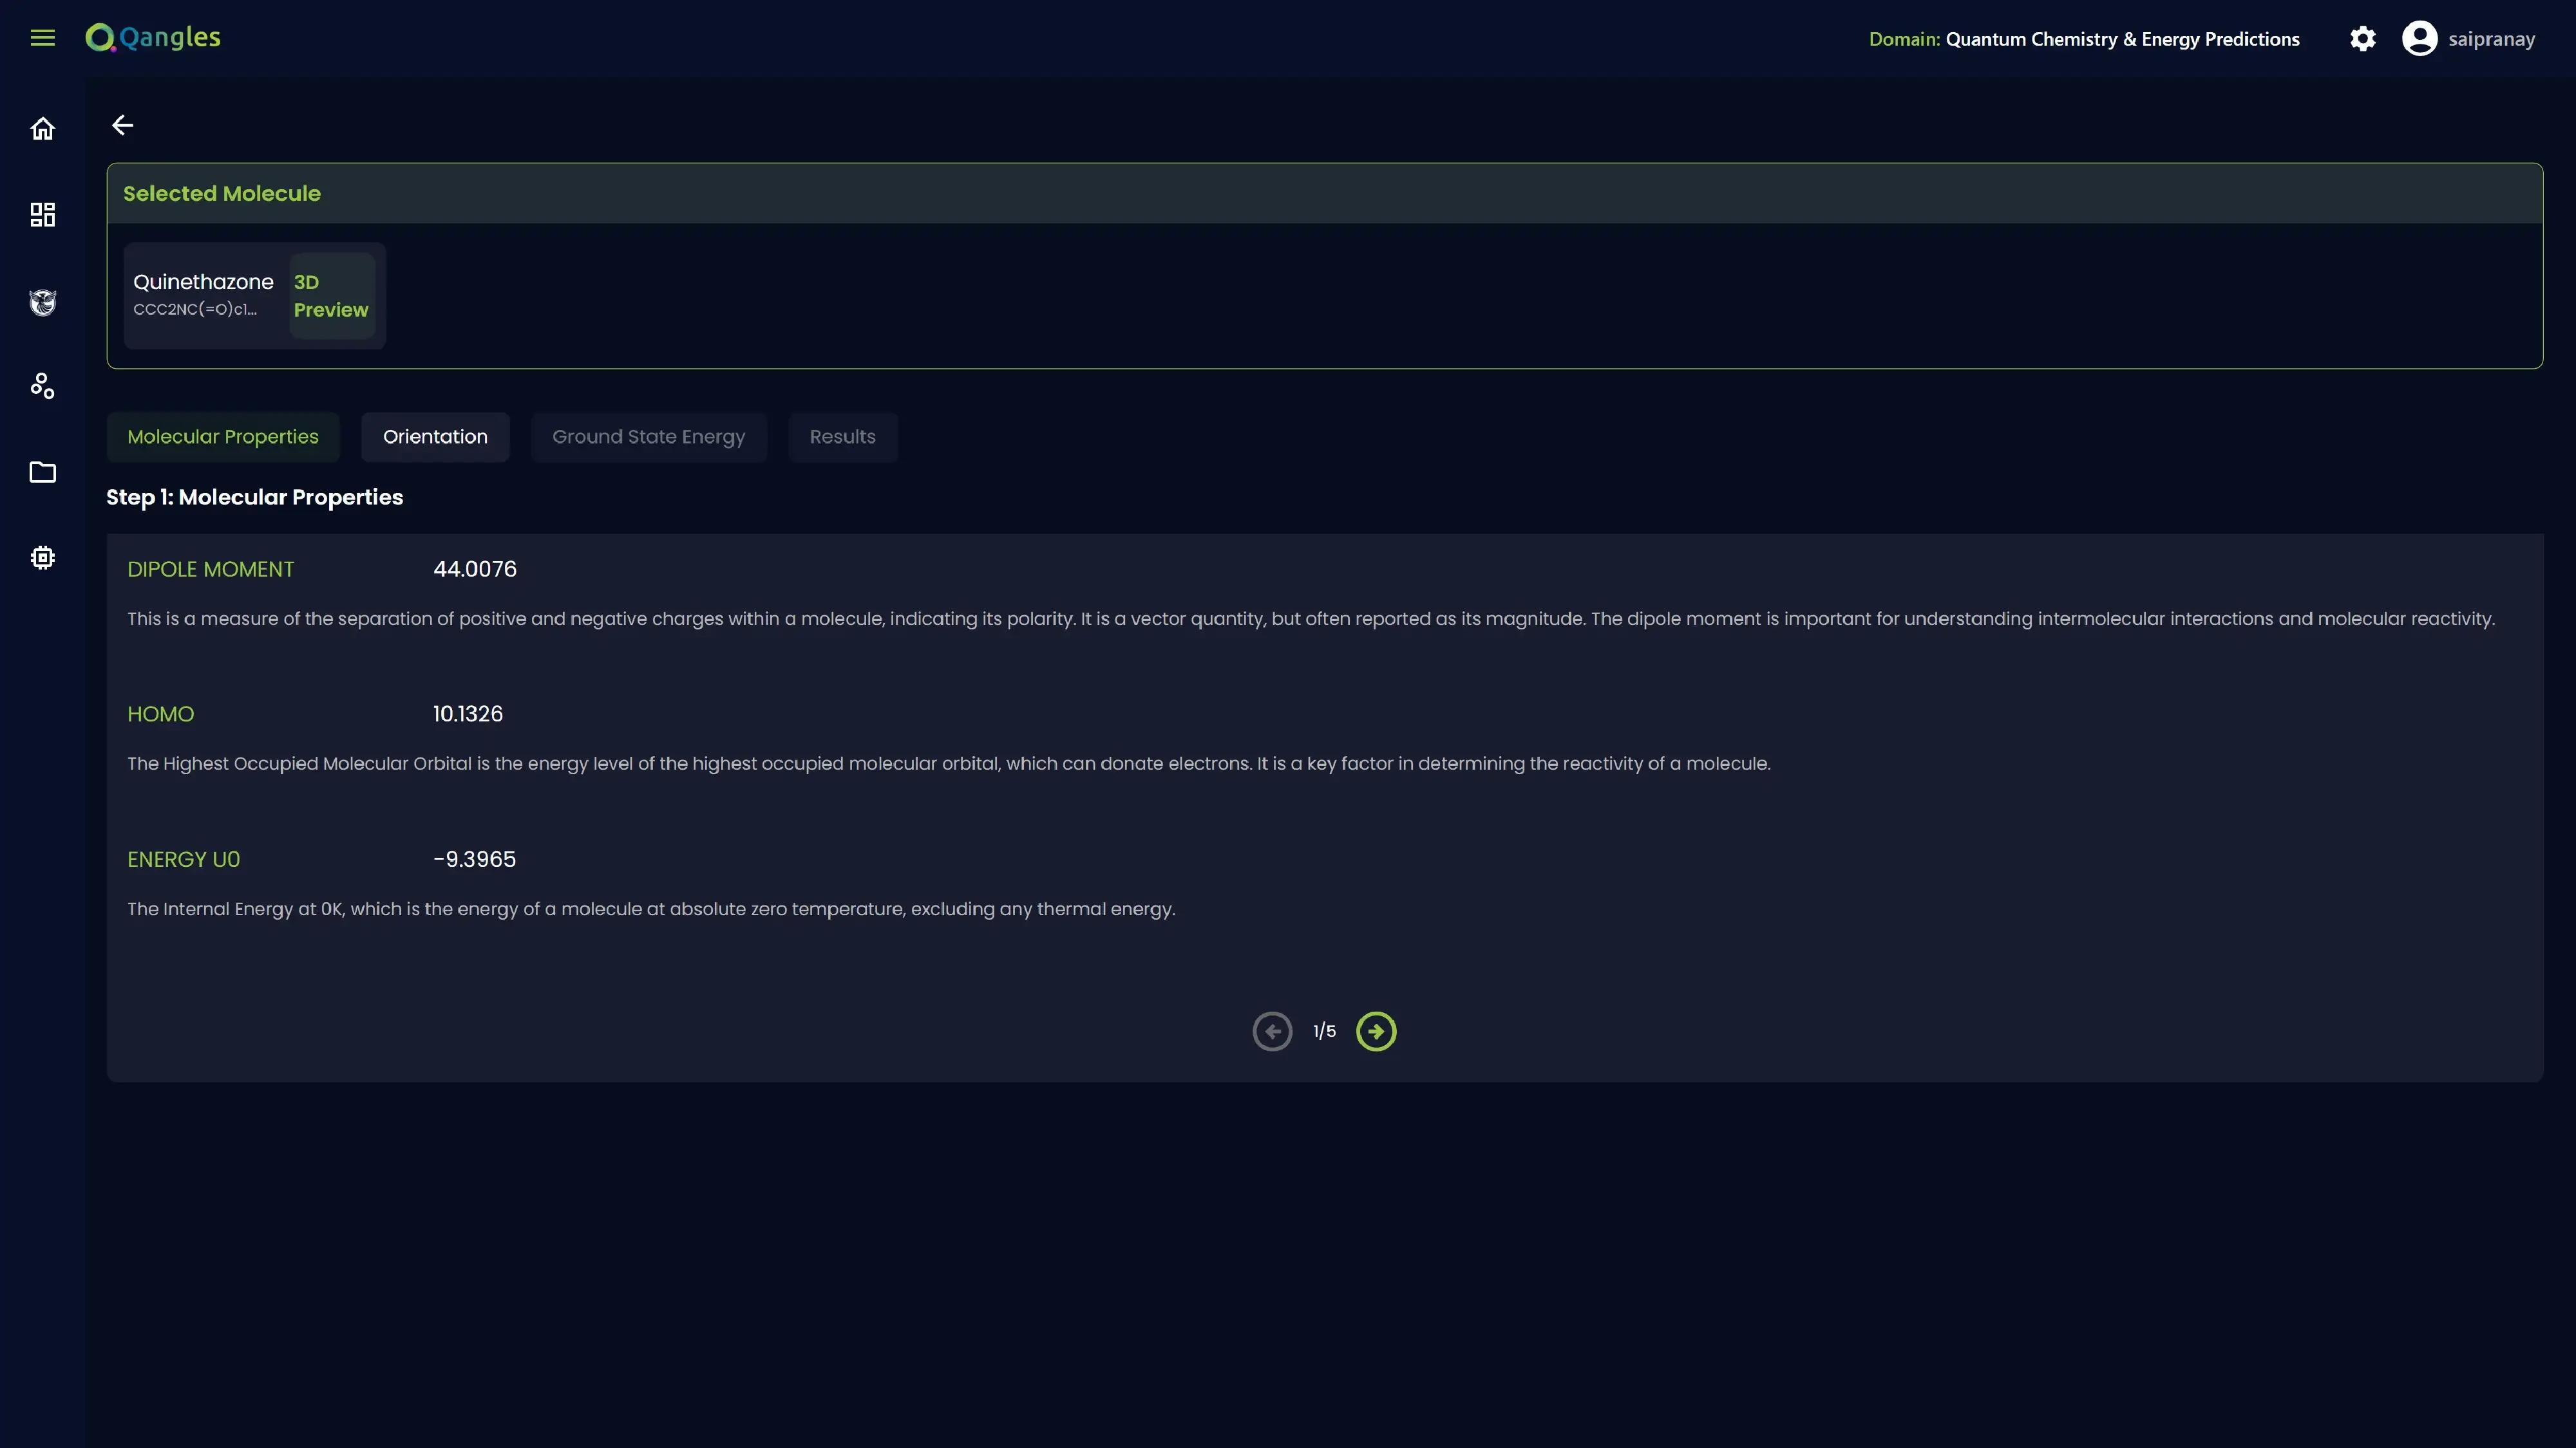Open settings gear icon
Image resolution: width=2576 pixels, height=1448 pixels.
2362,39
